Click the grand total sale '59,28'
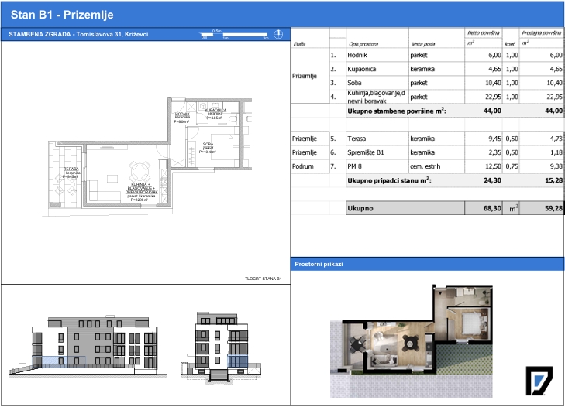 pos(554,208)
